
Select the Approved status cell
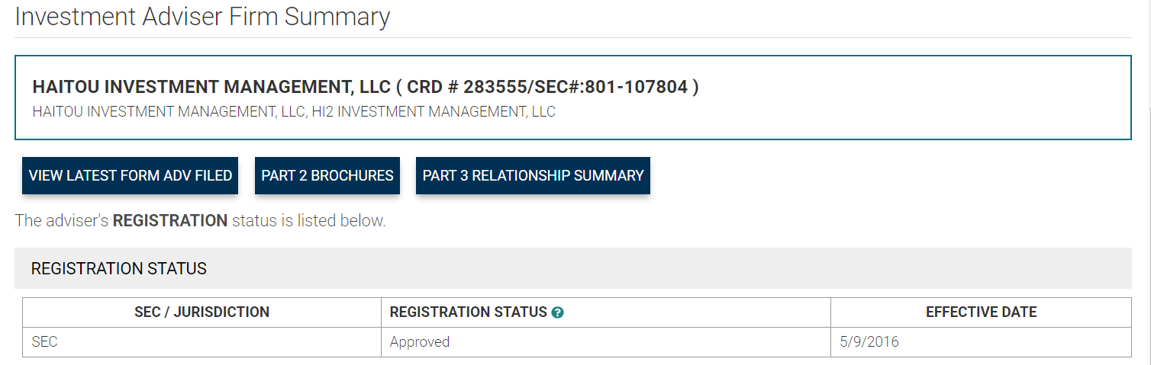click(x=606, y=342)
